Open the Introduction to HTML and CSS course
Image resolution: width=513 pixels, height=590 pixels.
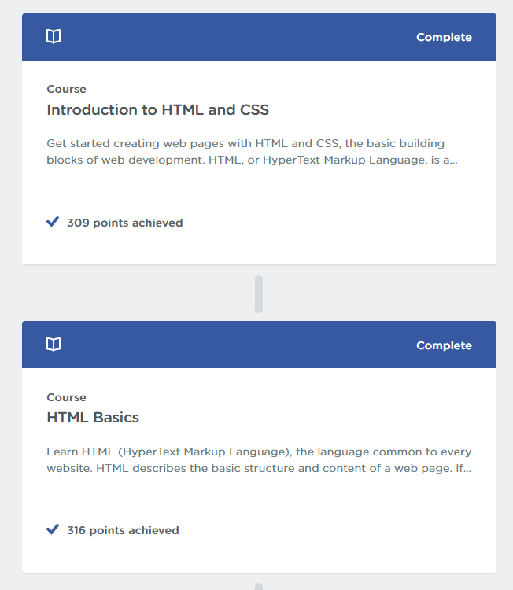(157, 110)
